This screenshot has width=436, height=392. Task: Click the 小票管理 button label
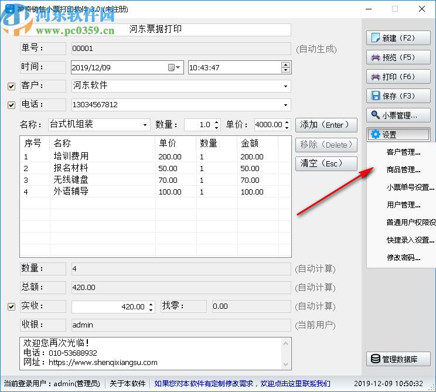[400, 115]
